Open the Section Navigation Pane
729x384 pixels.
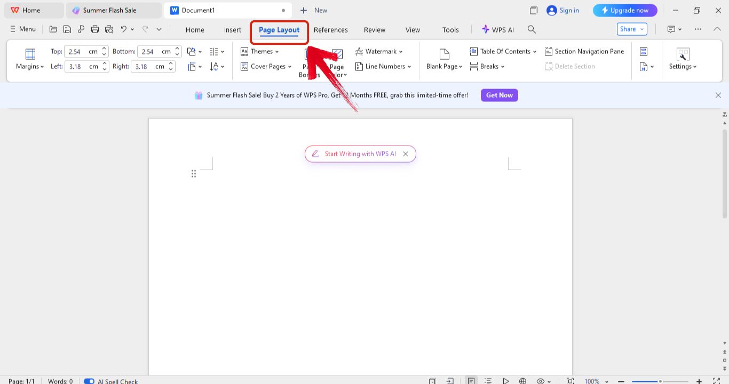coord(584,51)
